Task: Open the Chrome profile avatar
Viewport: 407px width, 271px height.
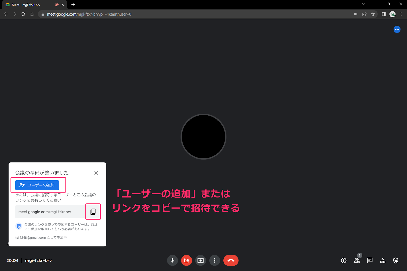Action: point(393,14)
